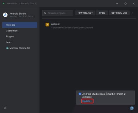Image resolution: width=138 pixels, height=113 pixels.
Task: Click the info icon in update notification
Action: [x=80, y=94]
